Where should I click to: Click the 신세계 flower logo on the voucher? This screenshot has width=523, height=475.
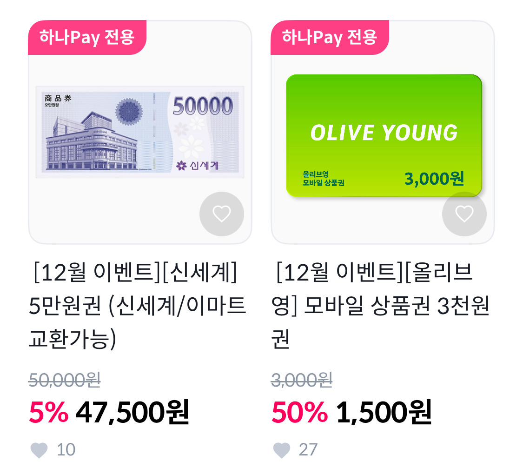point(181,166)
